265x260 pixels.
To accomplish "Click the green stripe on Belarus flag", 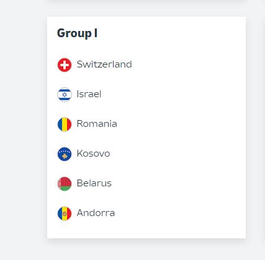I will tap(66, 188).
